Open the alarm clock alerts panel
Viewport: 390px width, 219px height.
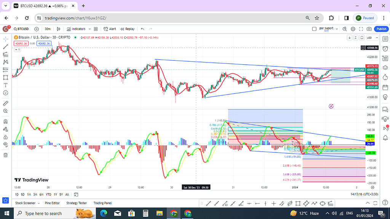385,48
